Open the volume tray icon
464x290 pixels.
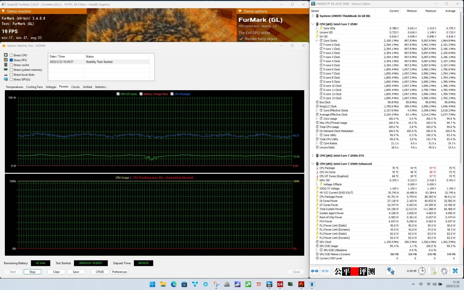[434, 284]
